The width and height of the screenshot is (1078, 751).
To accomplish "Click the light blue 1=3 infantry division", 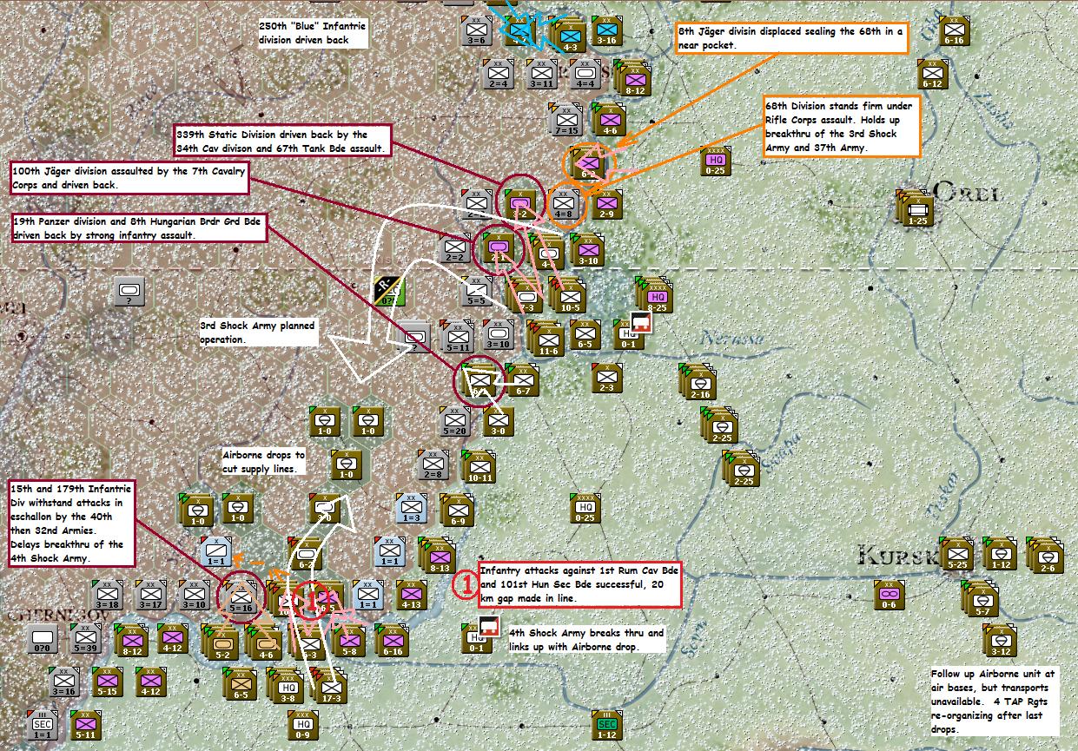I will tap(412, 508).
